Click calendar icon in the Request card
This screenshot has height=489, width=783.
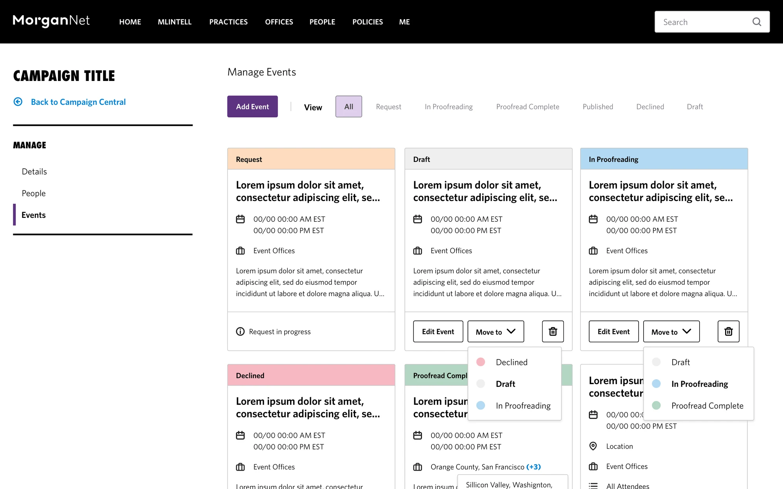pos(240,219)
